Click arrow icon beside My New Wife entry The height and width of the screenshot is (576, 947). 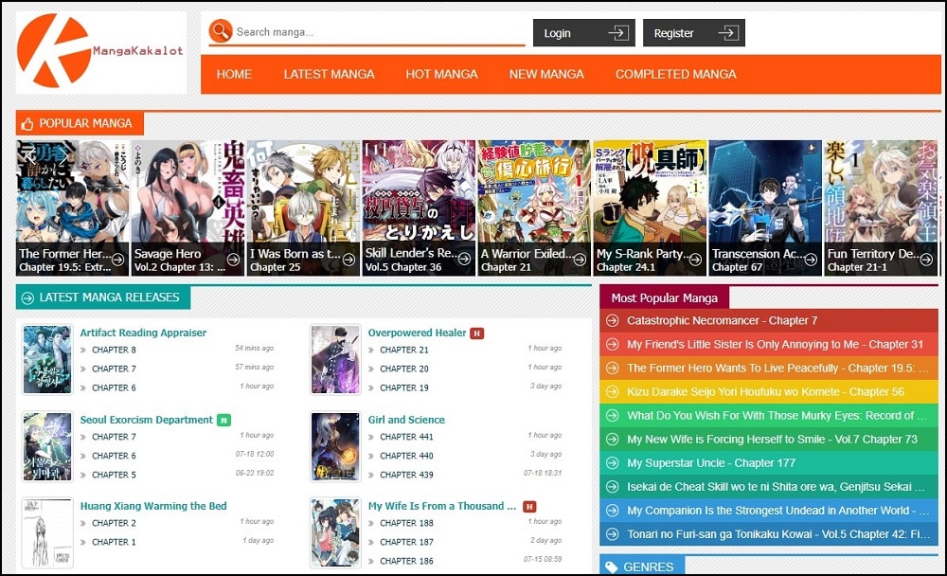[613, 440]
